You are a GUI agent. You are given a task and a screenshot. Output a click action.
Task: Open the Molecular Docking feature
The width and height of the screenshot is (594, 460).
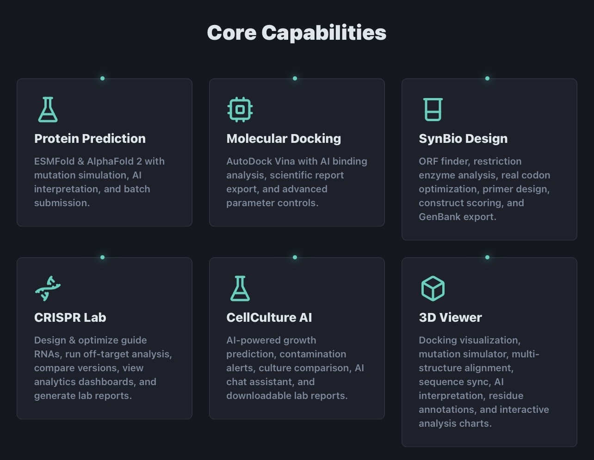click(283, 138)
